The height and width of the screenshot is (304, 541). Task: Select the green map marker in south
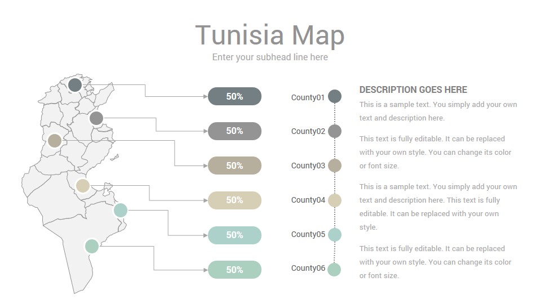(x=92, y=247)
